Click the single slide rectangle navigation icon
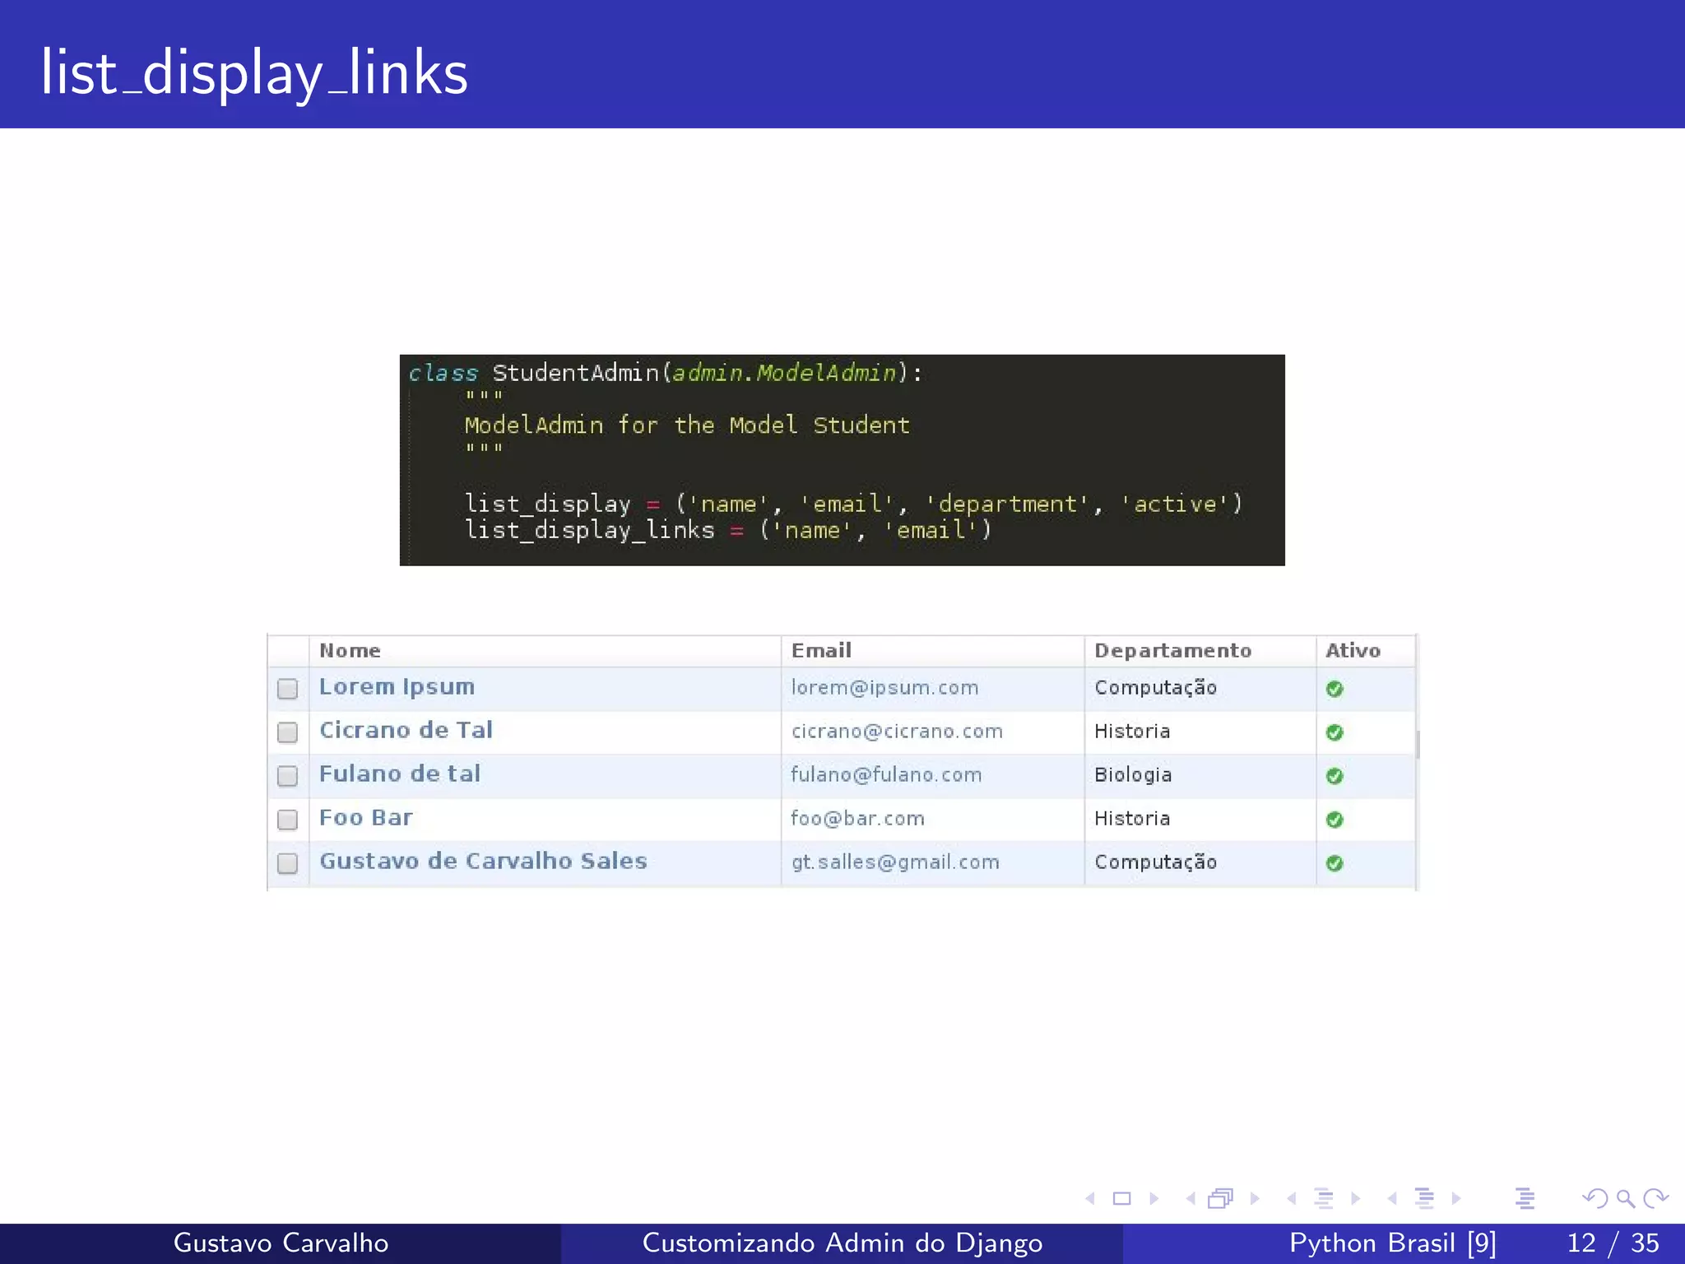The height and width of the screenshot is (1264, 1685). click(x=1121, y=1199)
